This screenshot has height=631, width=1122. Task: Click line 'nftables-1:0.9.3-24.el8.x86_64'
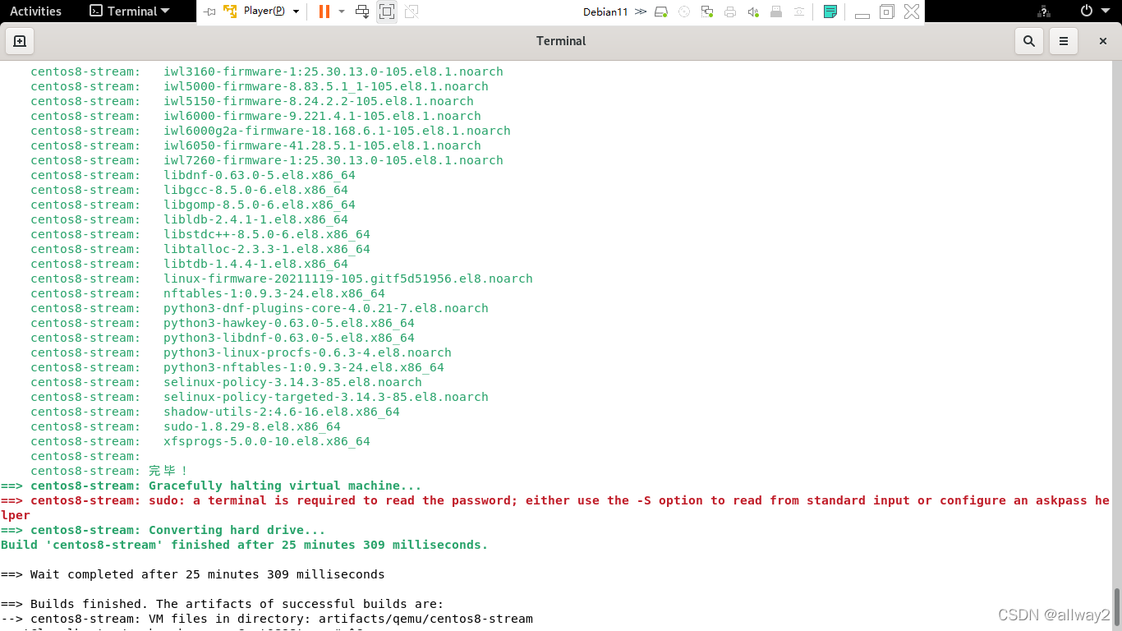click(274, 293)
